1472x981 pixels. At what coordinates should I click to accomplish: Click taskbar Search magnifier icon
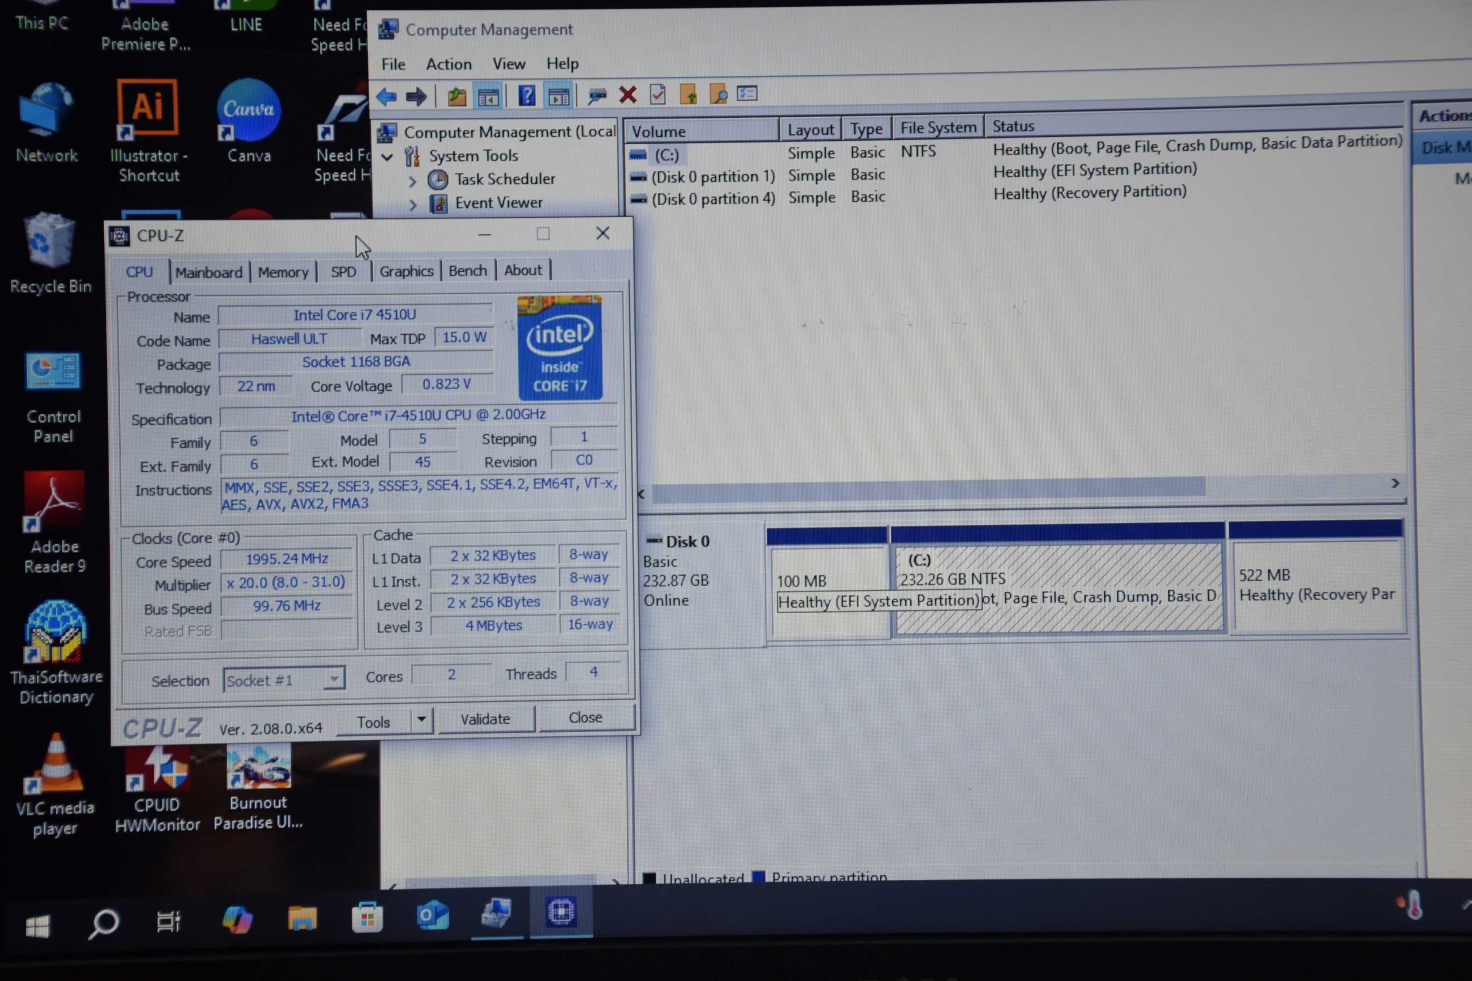pyautogui.click(x=103, y=924)
